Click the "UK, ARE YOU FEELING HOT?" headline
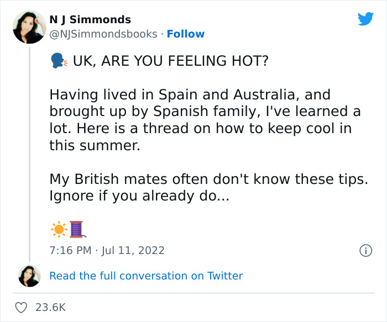 [171, 60]
